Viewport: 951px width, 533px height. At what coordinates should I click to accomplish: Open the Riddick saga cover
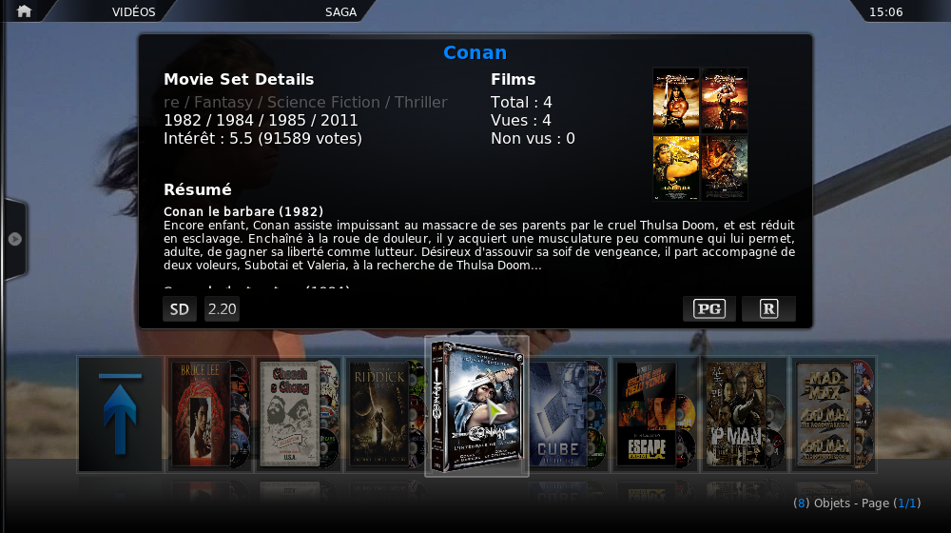(386, 414)
